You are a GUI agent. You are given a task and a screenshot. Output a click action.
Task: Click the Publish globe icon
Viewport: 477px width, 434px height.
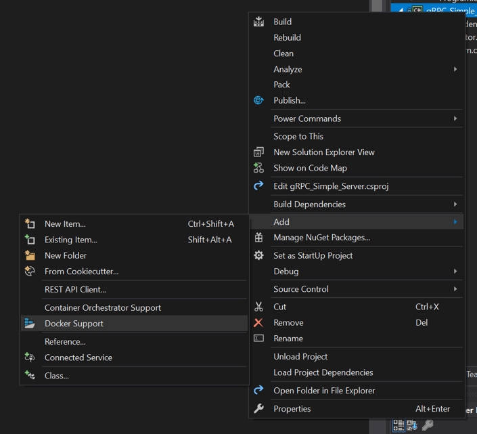click(258, 100)
